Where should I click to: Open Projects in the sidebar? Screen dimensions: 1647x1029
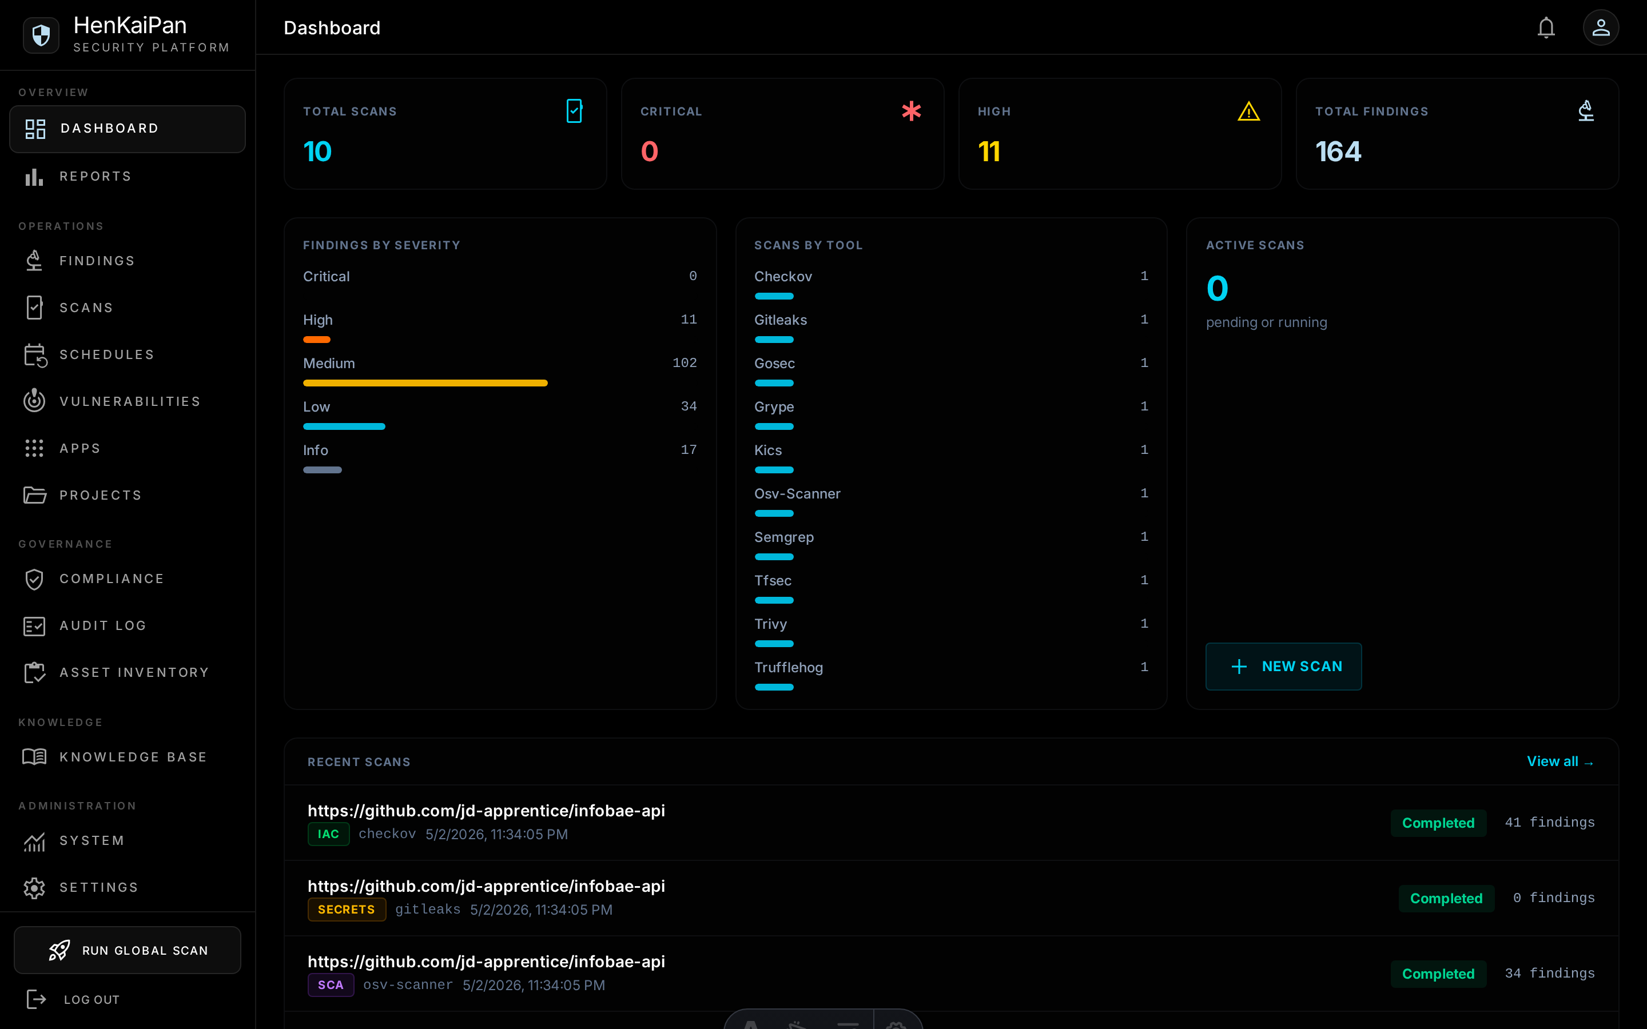[x=128, y=494]
